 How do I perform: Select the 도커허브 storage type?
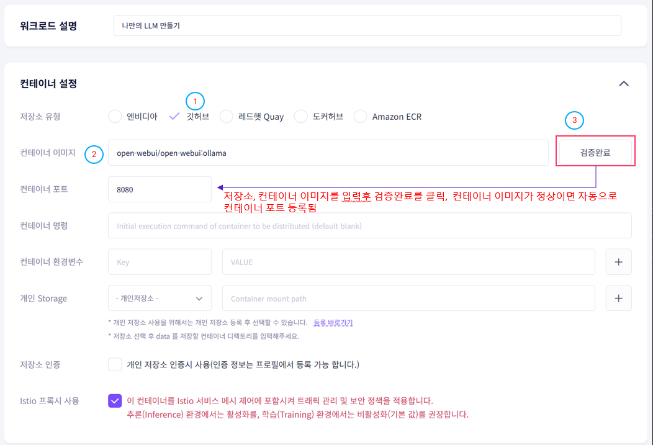pyautogui.click(x=300, y=116)
